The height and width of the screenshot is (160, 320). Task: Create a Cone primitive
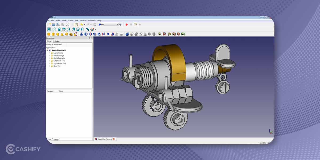[x=62, y=34]
